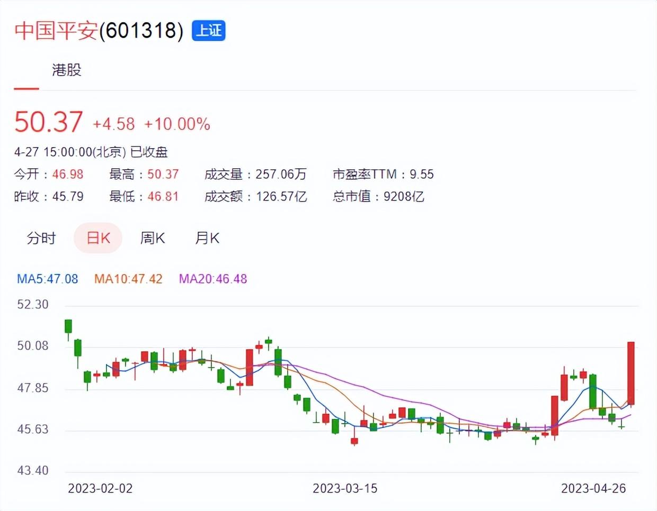This screenshot has height=511, width=657.
Task: Click the 最高 value 50.37 in stats
Action: [163, 175]
